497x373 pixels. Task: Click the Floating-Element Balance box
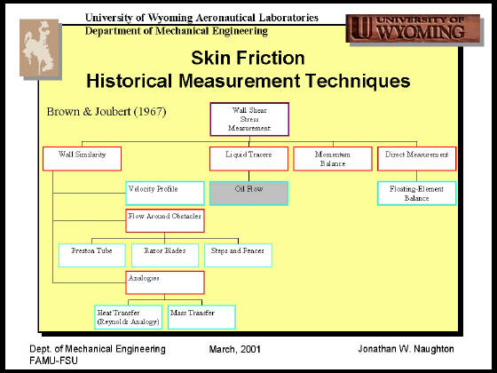click(417, 194)
